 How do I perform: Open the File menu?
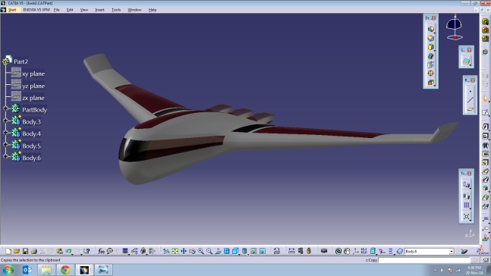[x=57, y=10]
